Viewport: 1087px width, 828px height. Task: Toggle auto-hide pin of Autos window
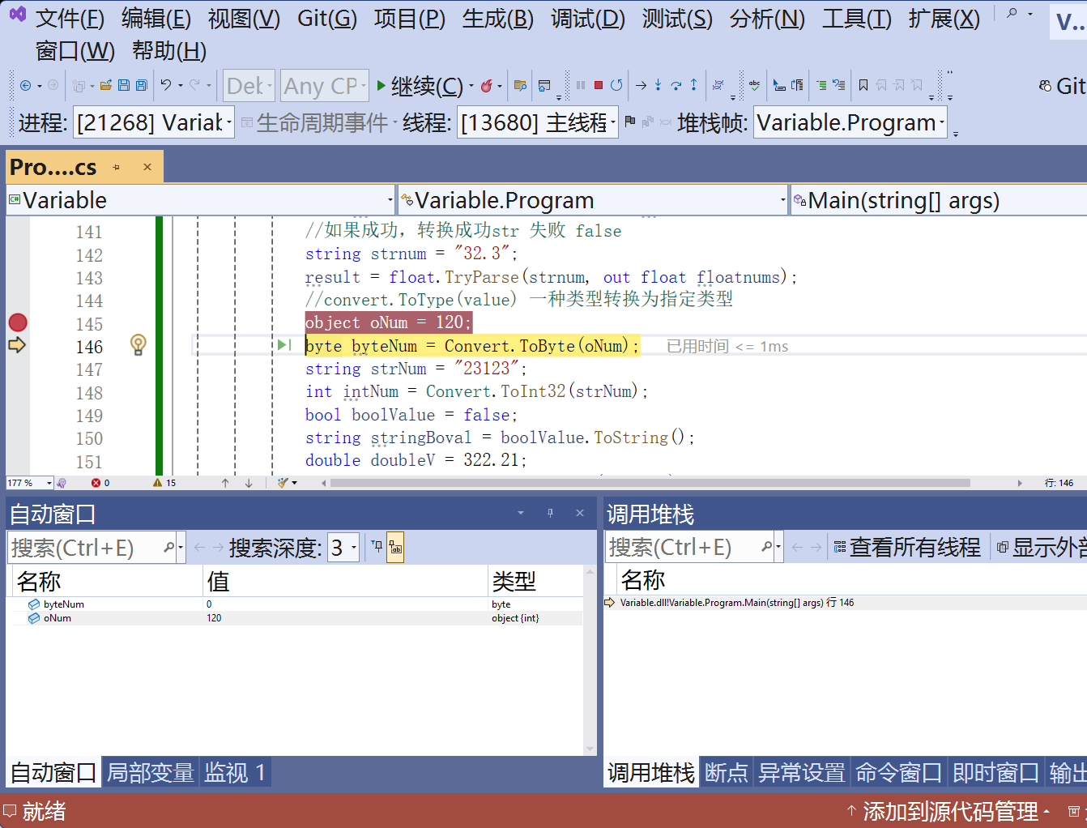[x=550, y=513]
